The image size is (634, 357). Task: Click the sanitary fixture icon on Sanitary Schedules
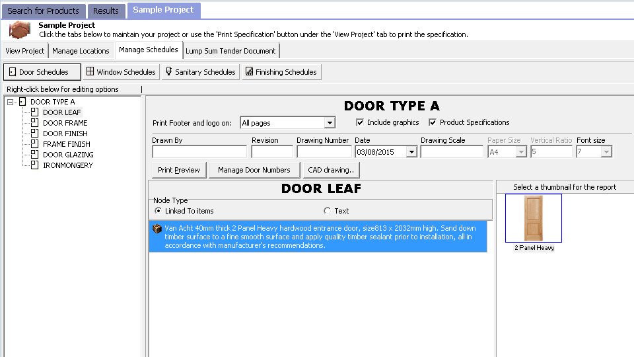(x=169, y=71)
